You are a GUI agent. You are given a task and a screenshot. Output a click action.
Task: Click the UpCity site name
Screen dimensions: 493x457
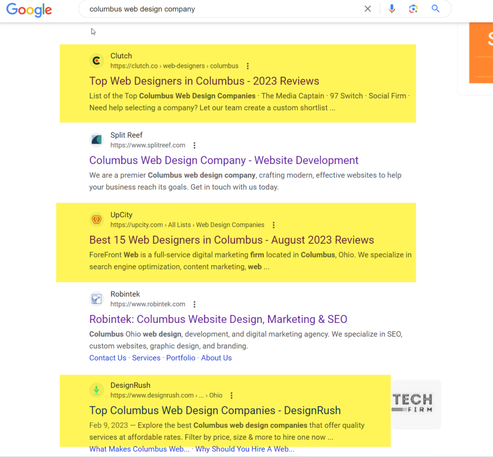(121, 215)
